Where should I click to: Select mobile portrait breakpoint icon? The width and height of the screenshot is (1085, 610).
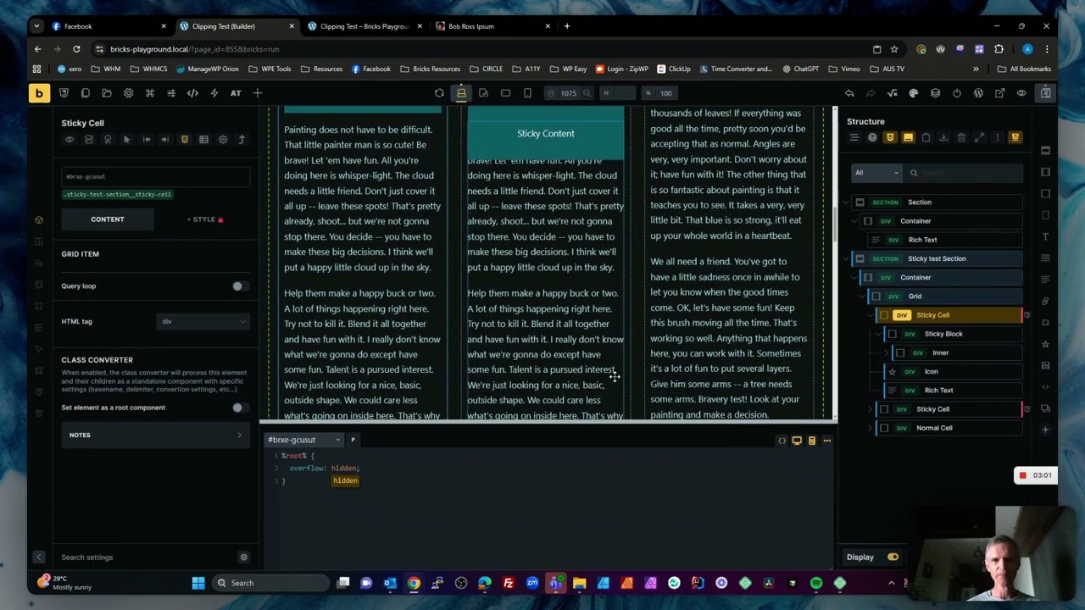(527, 93)
